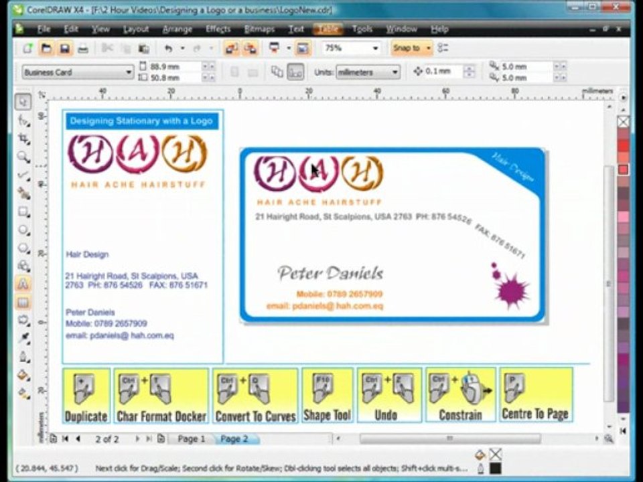The image size is (643, 482).
Task: Open the Window menu
Action: 401,29
